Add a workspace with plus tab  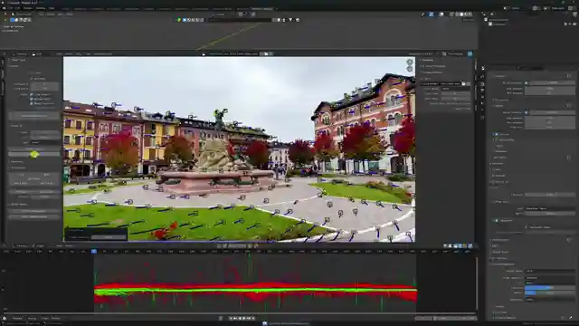(277, 8)
